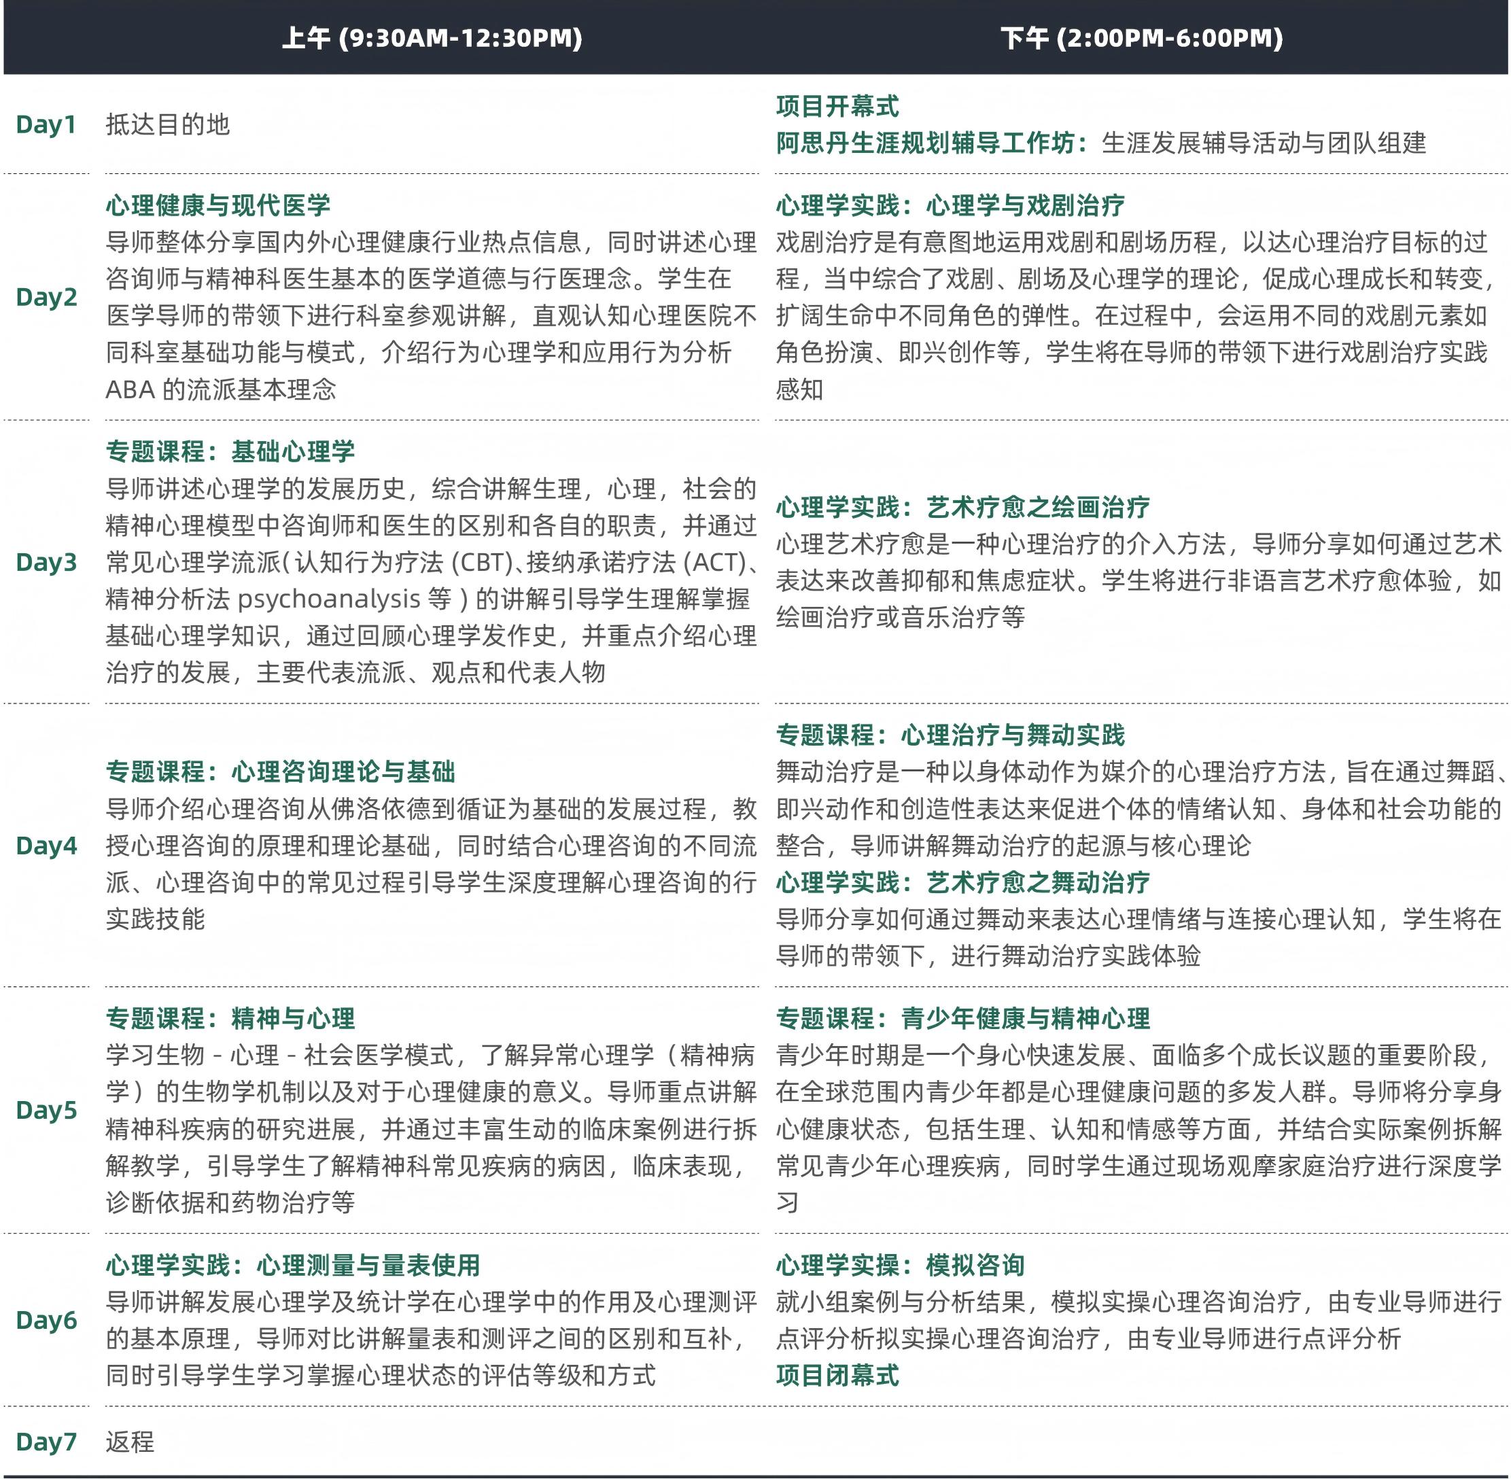Screen dimensions: 1511x1479
Task: Click the 项目开幕式 heading
Action: pyautogui.click(x=837, y=107)
